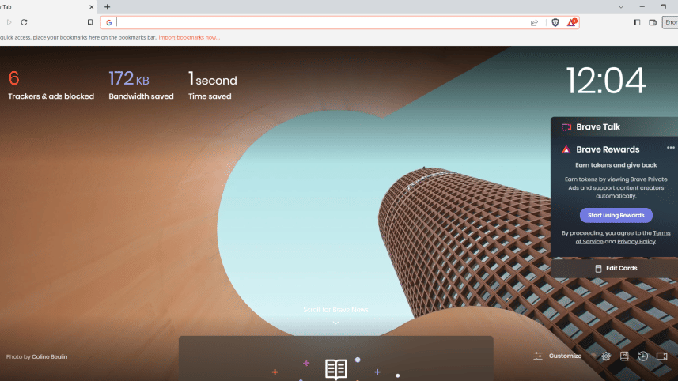The height and width of the screenshot is (381, 678).
Task: Expand Brave News with the down chevron
Action: [x=335, y=323]
